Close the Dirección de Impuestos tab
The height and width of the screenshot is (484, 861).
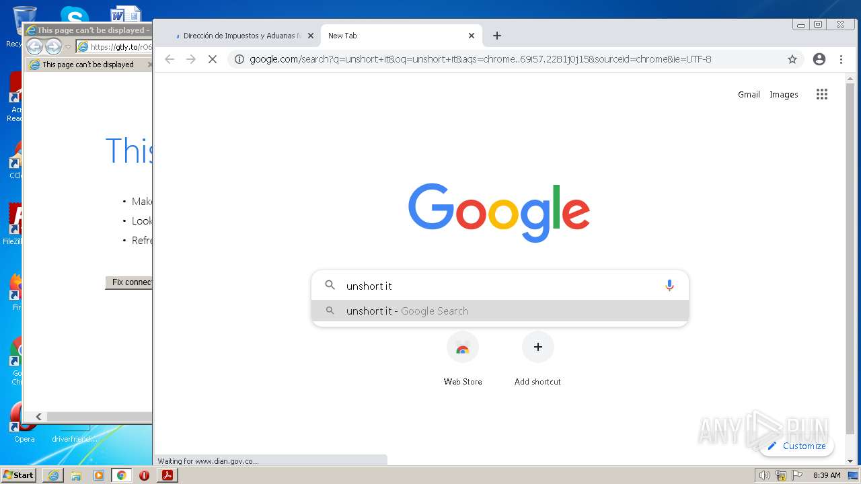[311, 36]
